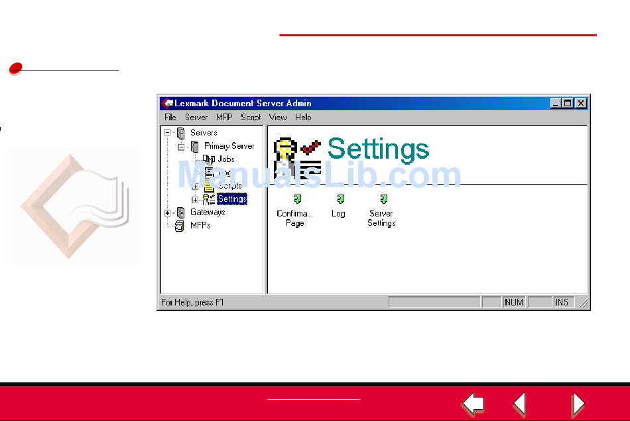Click the Primary Server icon

pos(194,147)
